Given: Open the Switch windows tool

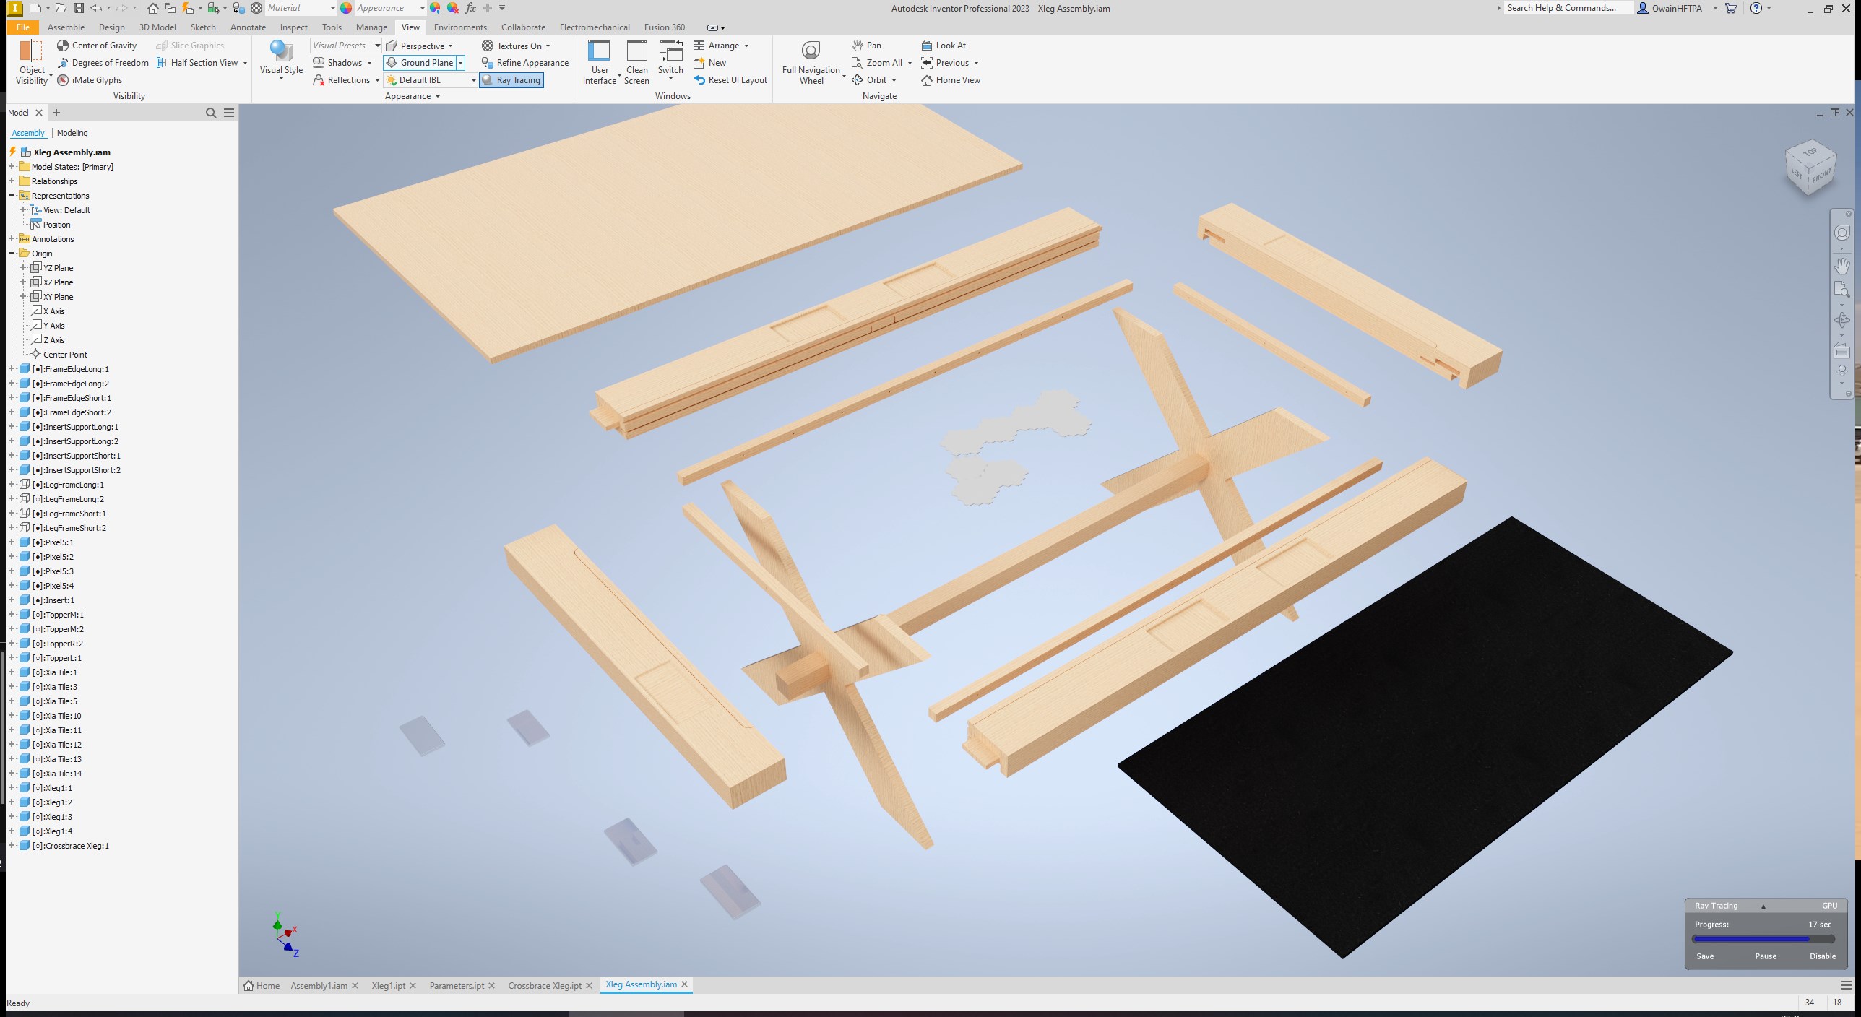Looking at the screenshot, I should pos(670,61).
